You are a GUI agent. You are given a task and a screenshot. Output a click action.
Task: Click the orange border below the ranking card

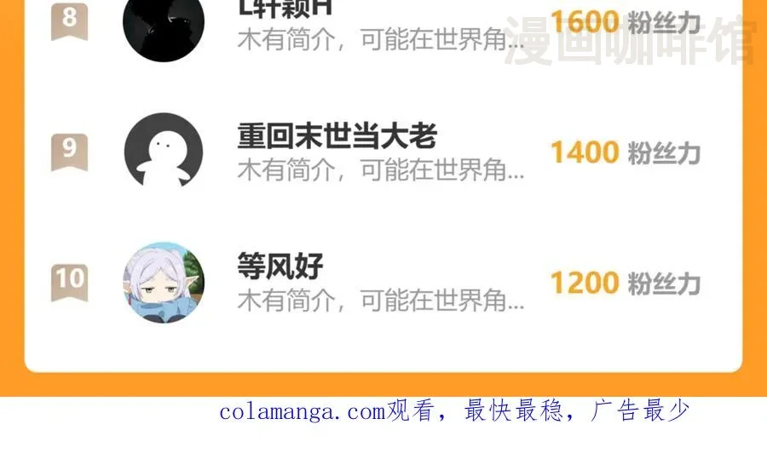(383, 385)
